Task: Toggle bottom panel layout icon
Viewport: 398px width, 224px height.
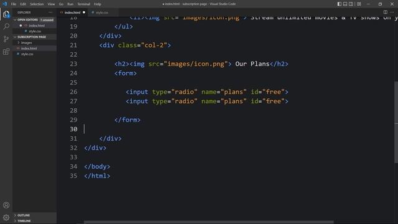Action: click(x=345, y=4)
